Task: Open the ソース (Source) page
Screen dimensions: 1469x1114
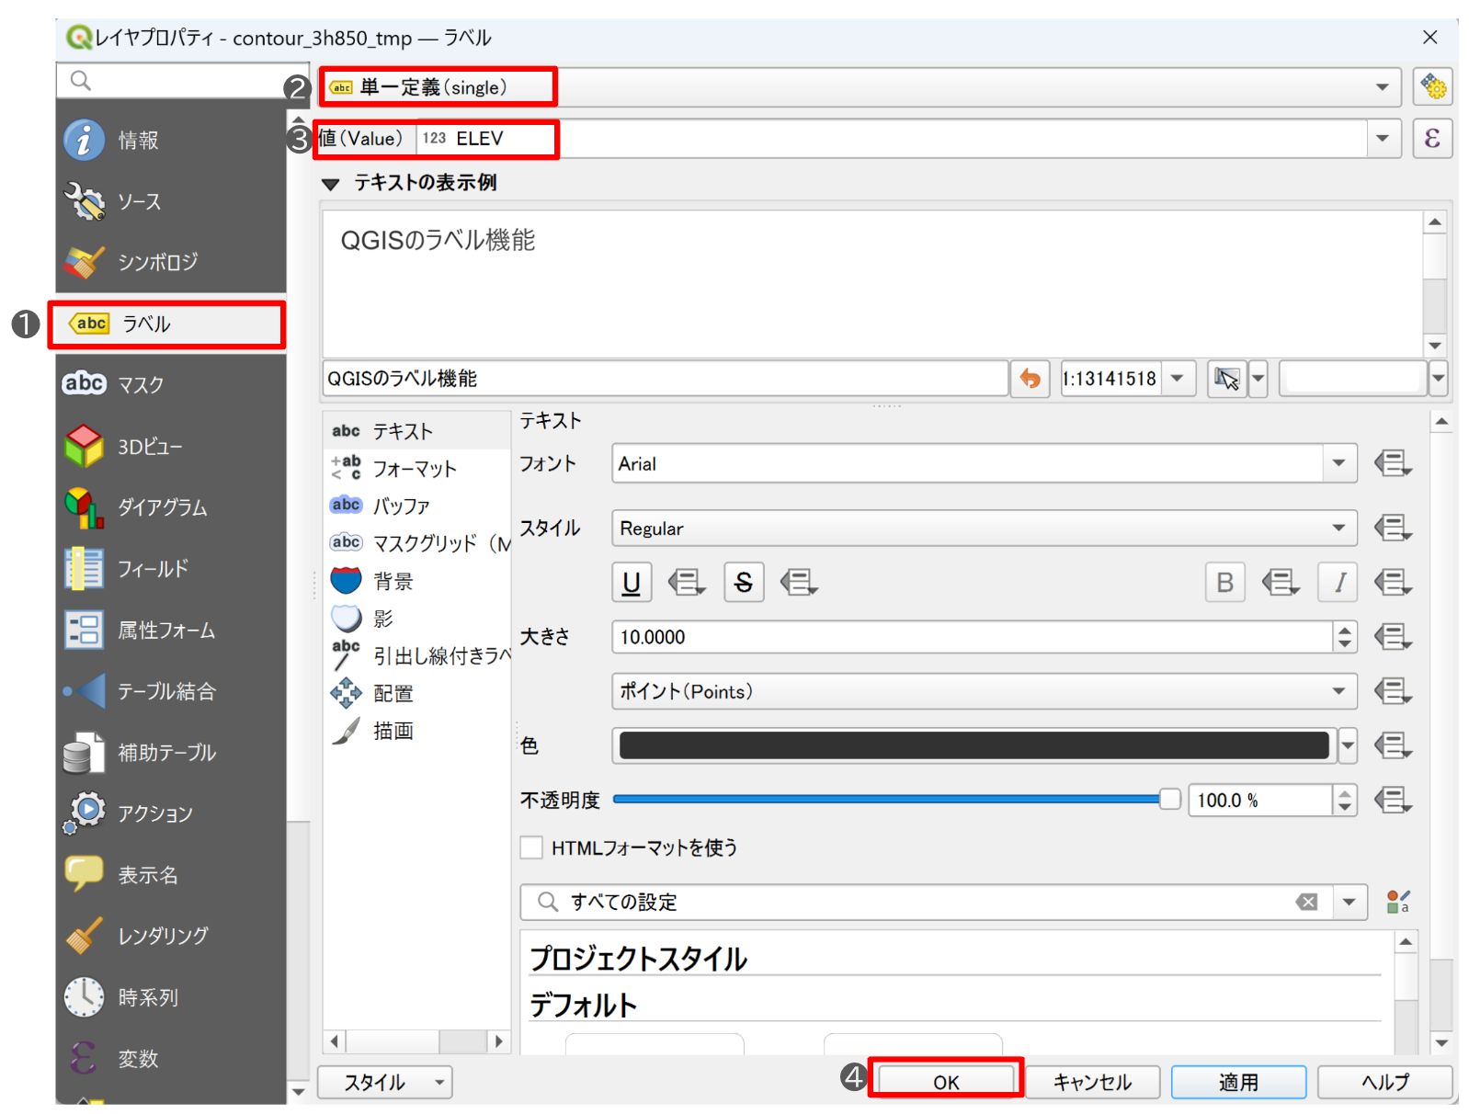Action: (171, 201)
